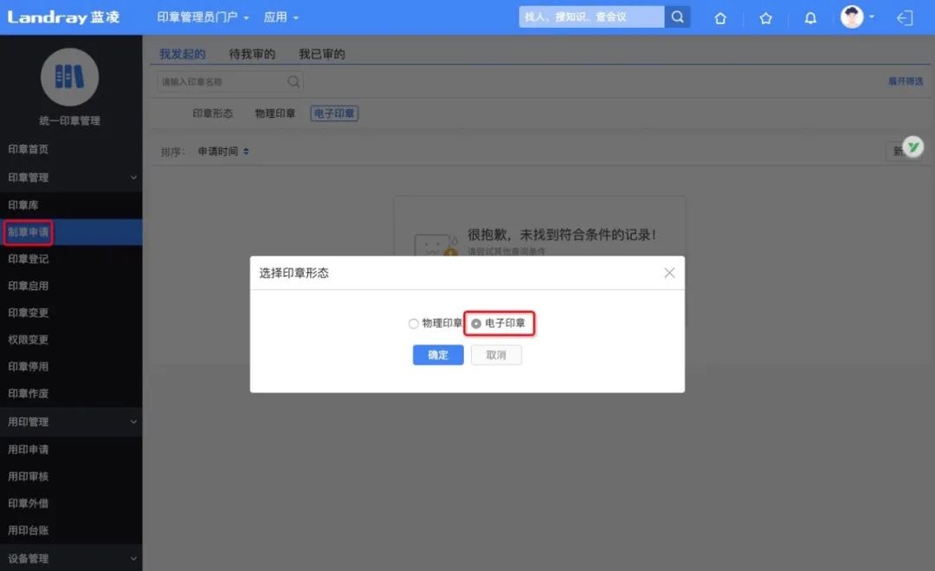Screen dimensions: 935x571
Task: Toggle the 电子印章 filter chip
Action: [x=334, y=113]
